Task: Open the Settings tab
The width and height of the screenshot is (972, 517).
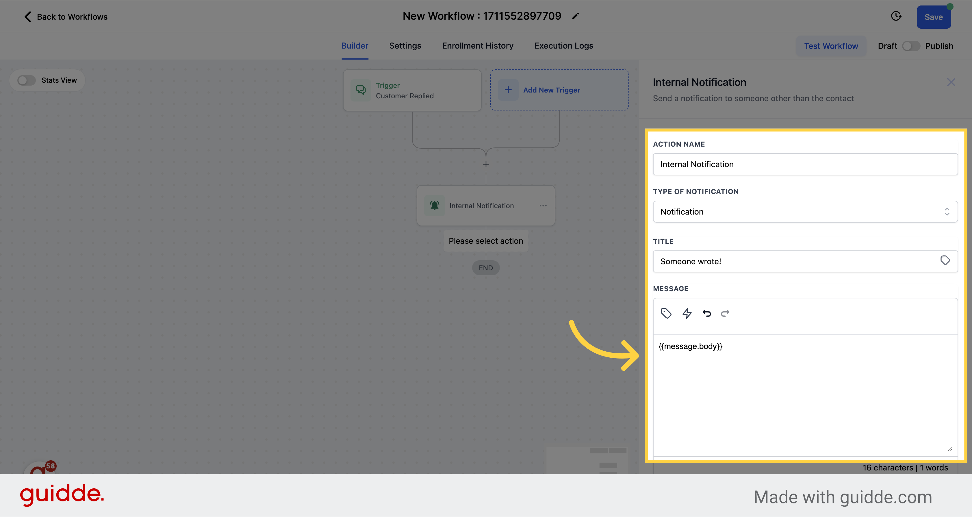Action: pyautogui.click(x=405, y=46)
